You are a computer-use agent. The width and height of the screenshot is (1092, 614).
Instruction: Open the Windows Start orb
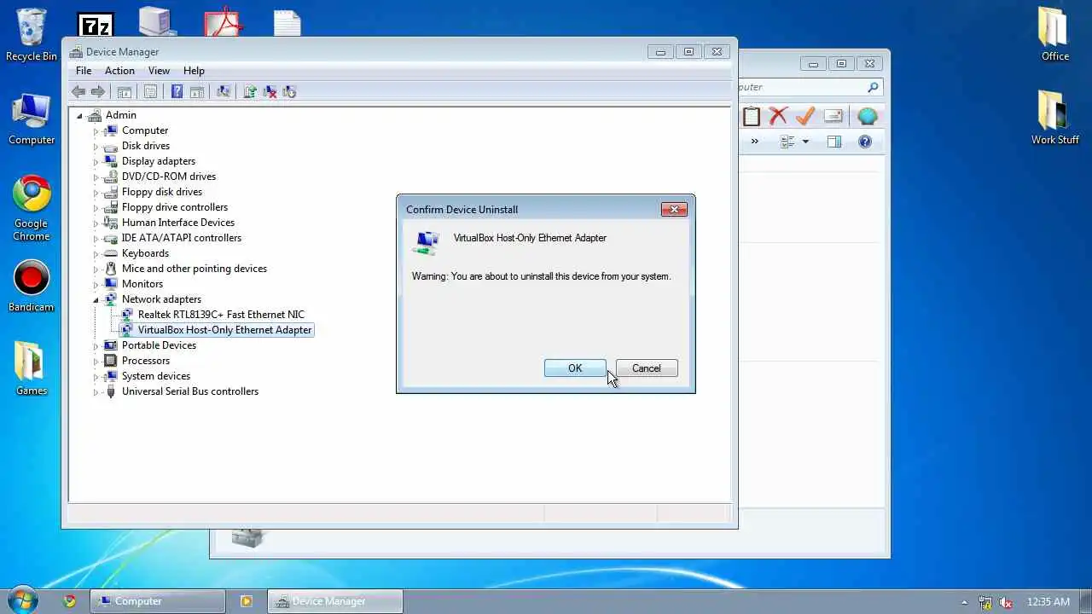pyautogui.click(x=22, y=600)
